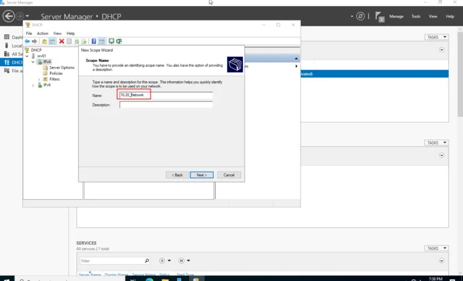Click the Back button in the New Scope Wizard
The width and height of the screenshot is (463, 281).
177,175
